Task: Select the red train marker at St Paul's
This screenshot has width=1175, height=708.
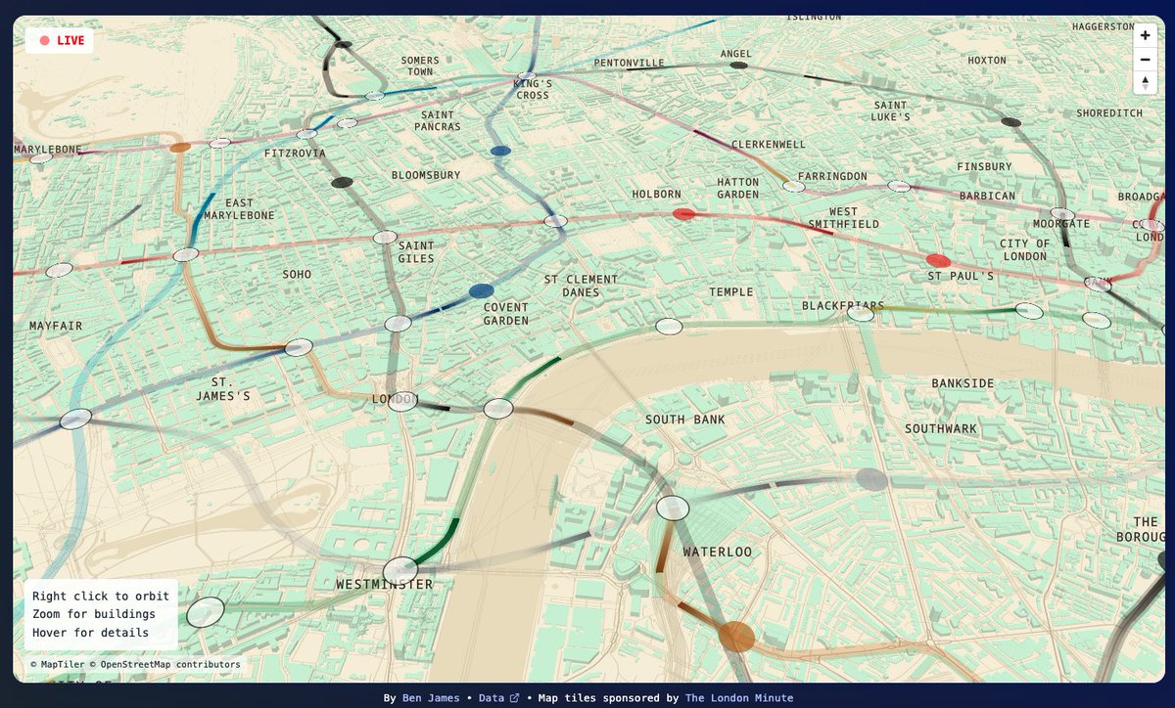Action: [x=938, y=260]
